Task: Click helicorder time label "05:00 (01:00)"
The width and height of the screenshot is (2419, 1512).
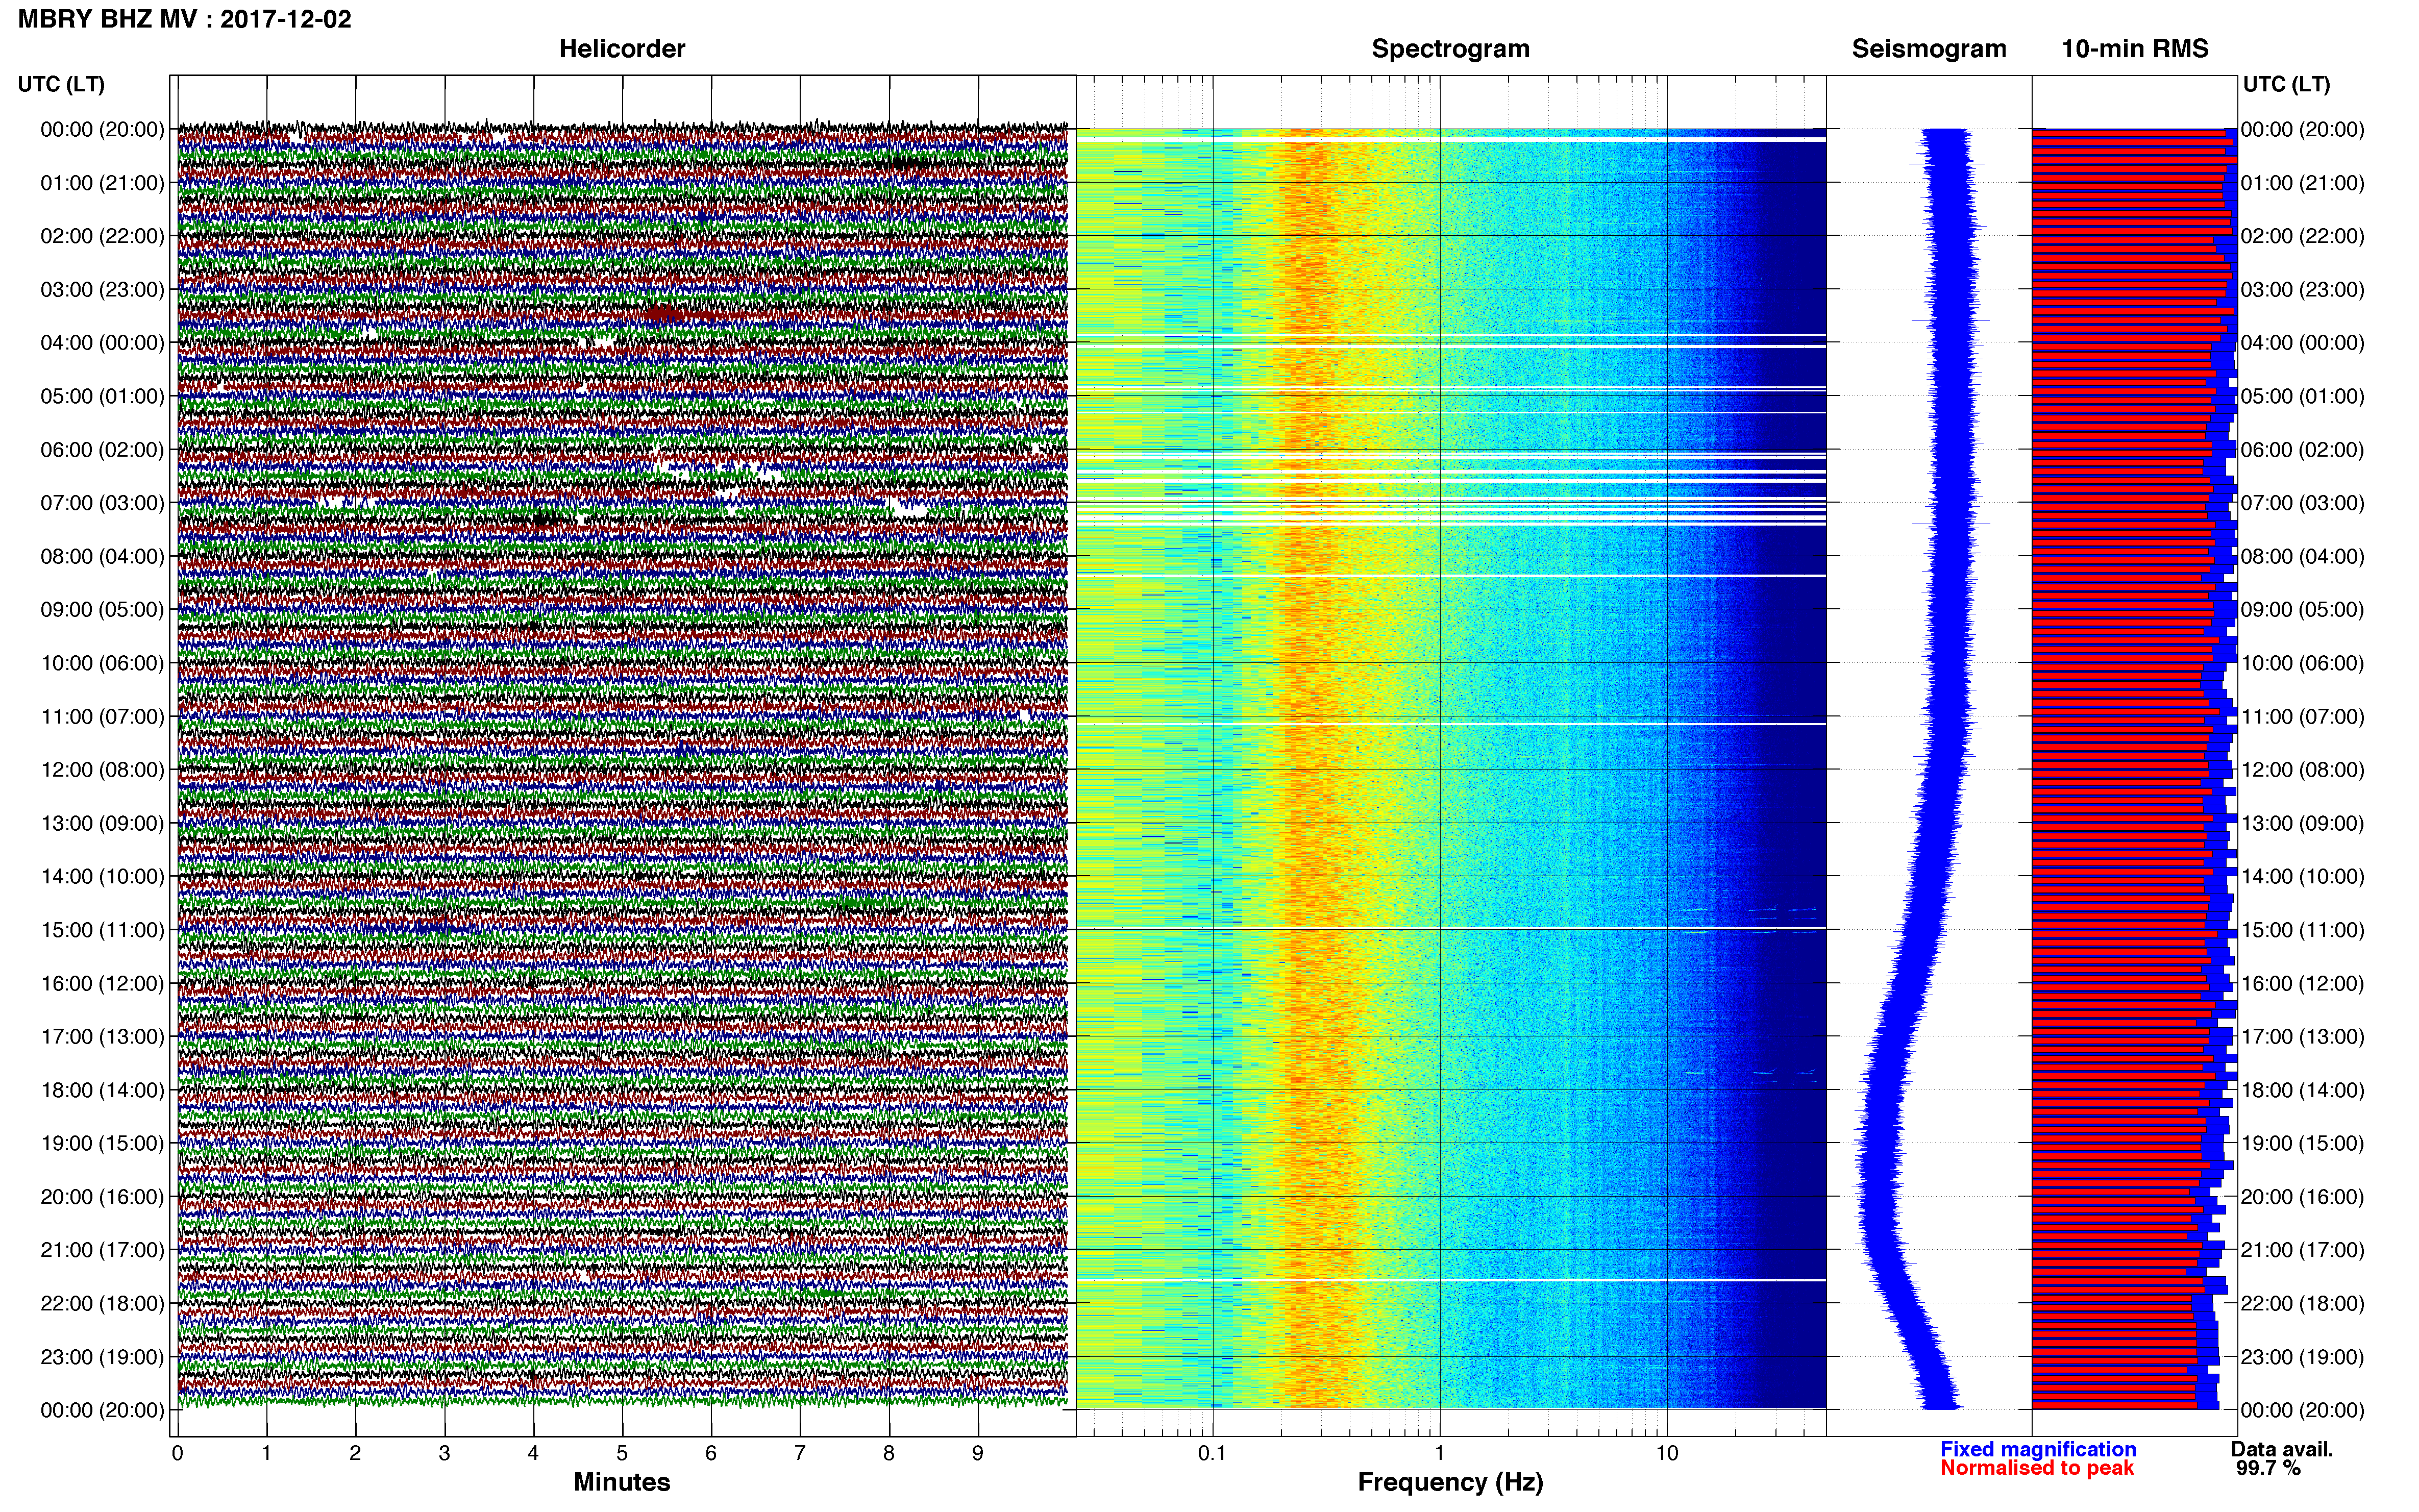Action: coord(102,396)
